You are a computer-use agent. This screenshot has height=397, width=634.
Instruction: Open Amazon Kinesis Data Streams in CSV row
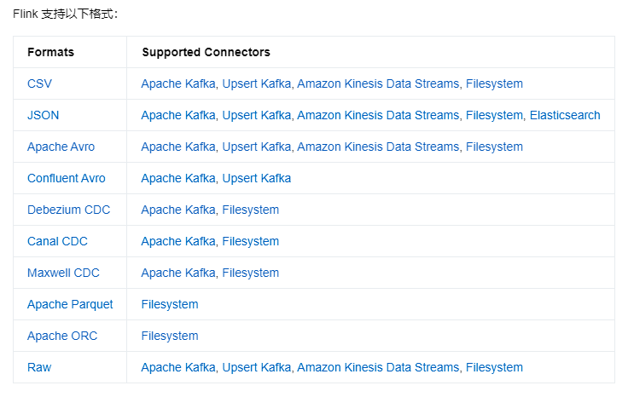click(378, 83)
